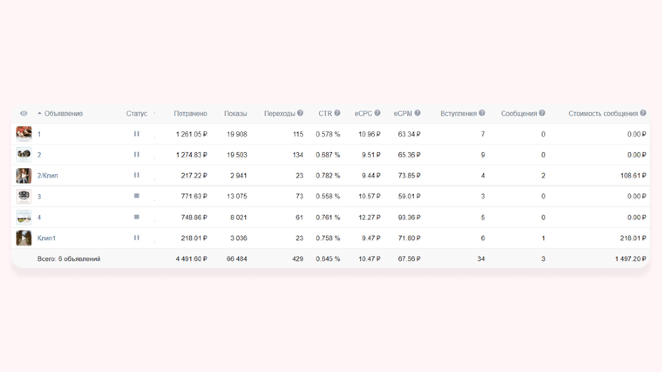The width and height of the screenshot is (662, 372).
Task: Click help icon next to Сообщения
Action: pyautogui.click(x=542, y=113)
